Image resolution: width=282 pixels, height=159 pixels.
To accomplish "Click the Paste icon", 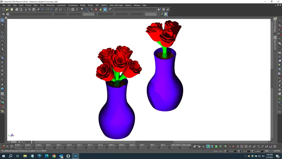I will (x=34, y=9).
